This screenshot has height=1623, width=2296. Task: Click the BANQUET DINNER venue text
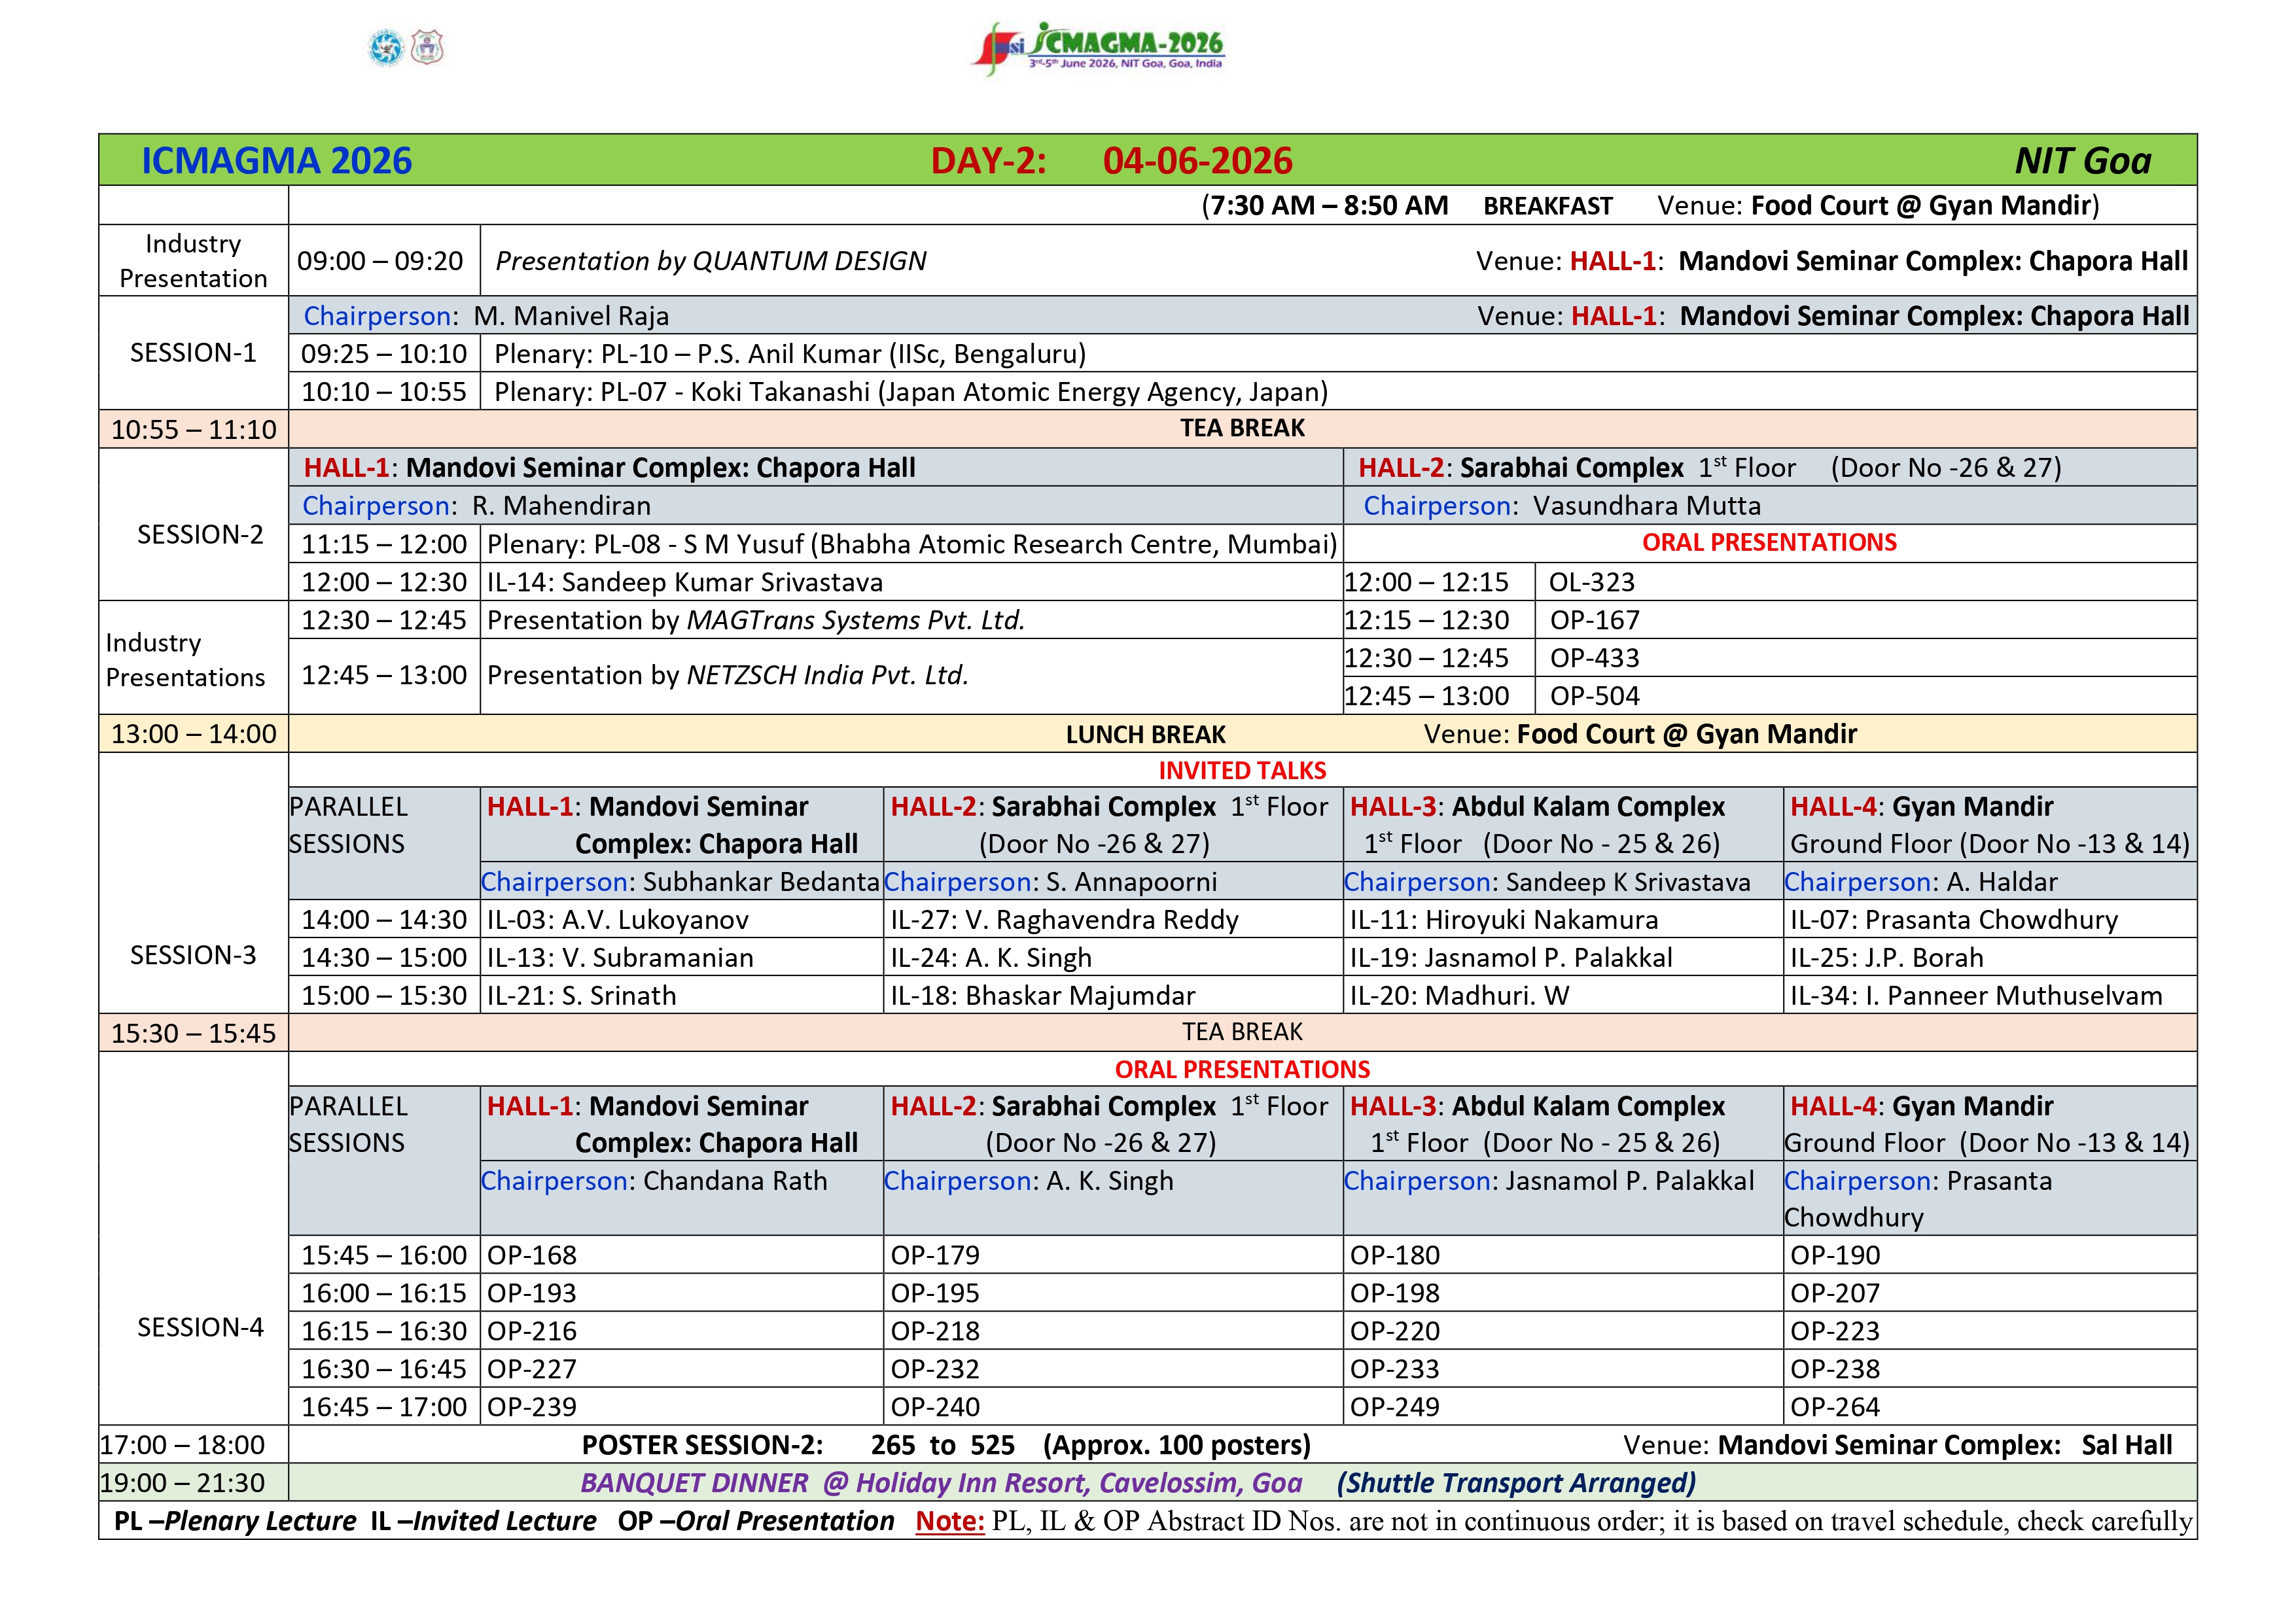tap(941, 1483)
